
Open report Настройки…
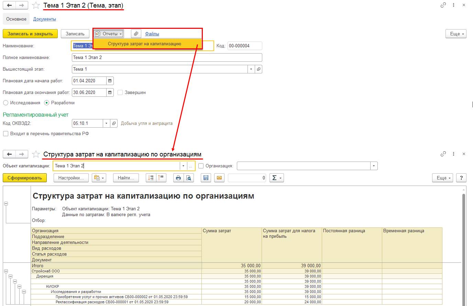click(71, 178)
